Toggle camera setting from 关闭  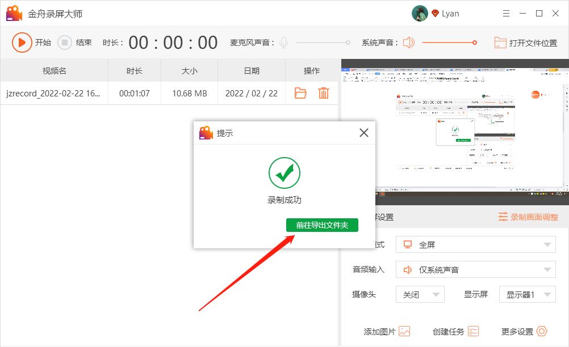(420, 294)
